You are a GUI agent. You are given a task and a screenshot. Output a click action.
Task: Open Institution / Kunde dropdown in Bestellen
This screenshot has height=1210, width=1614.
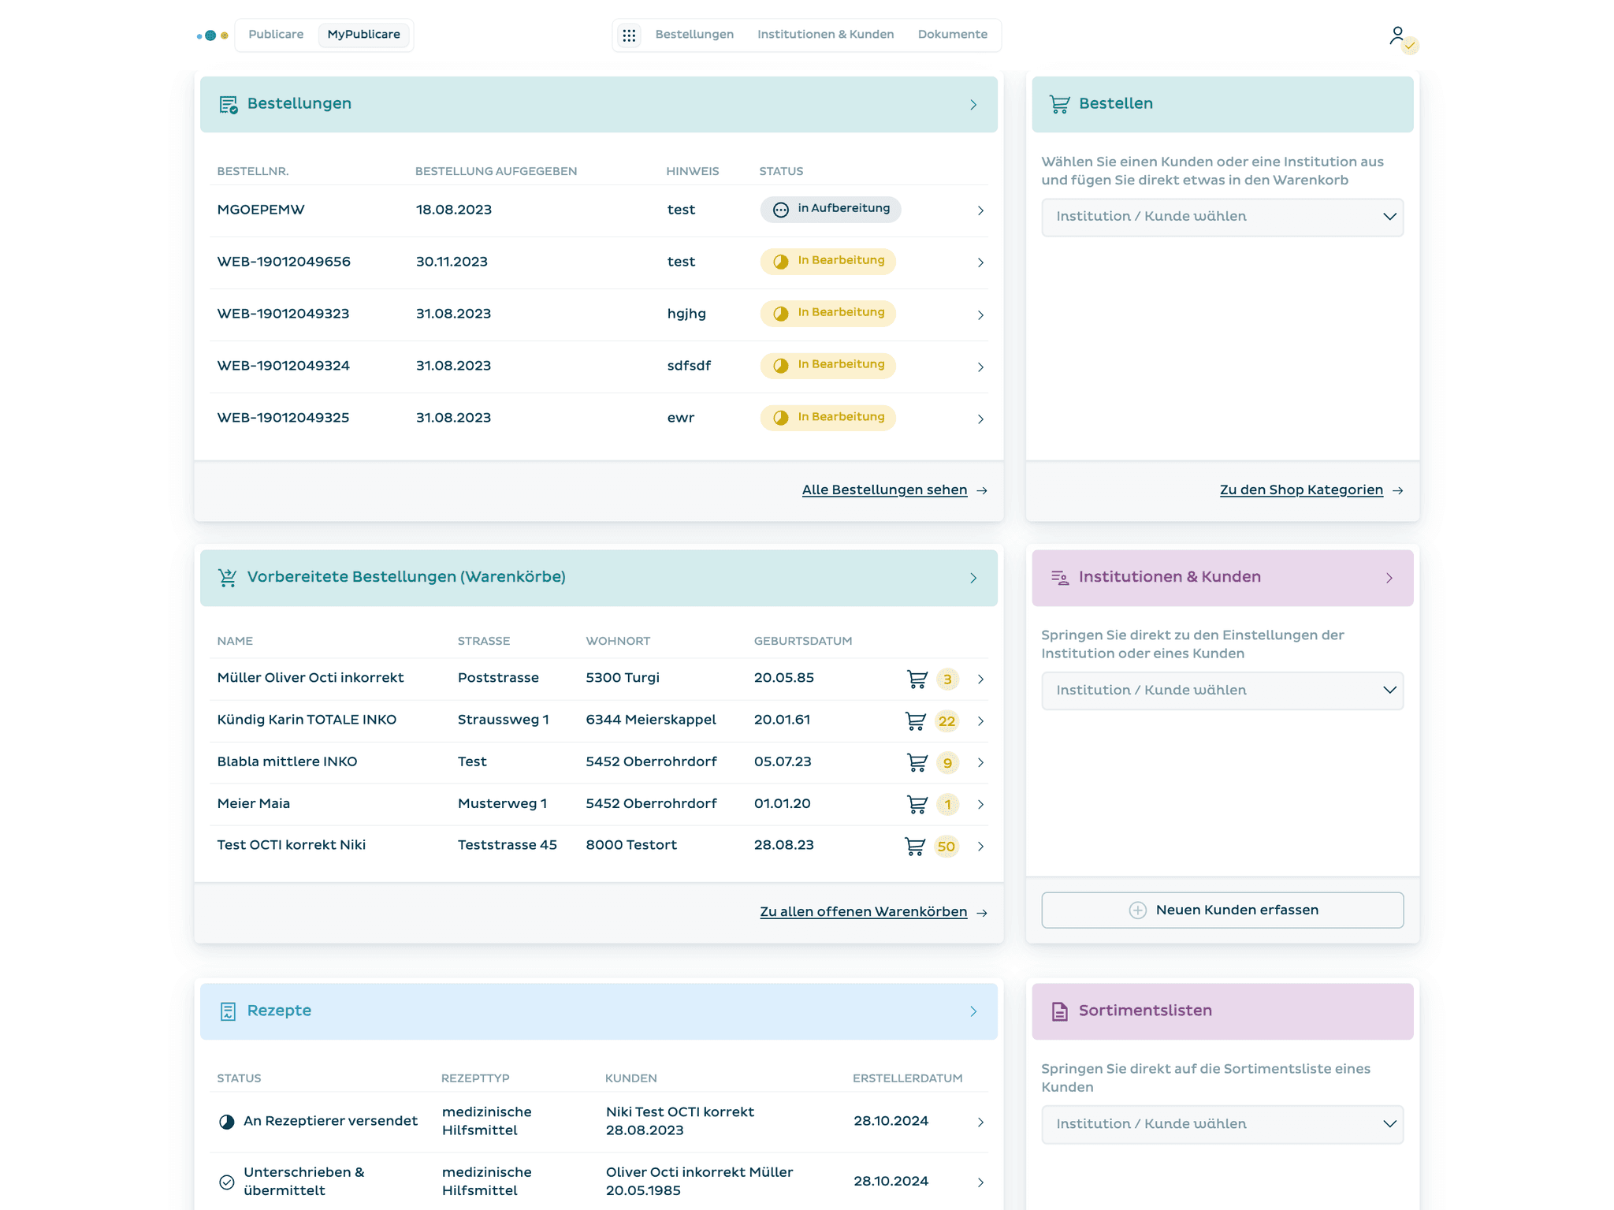pyautogui.click(x=1222, y=217)
